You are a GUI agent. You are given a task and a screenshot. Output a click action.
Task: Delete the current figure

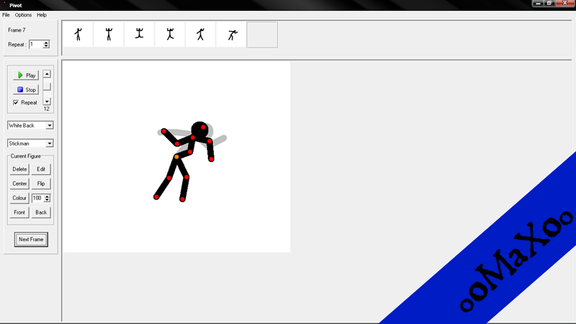click(19, 169)
